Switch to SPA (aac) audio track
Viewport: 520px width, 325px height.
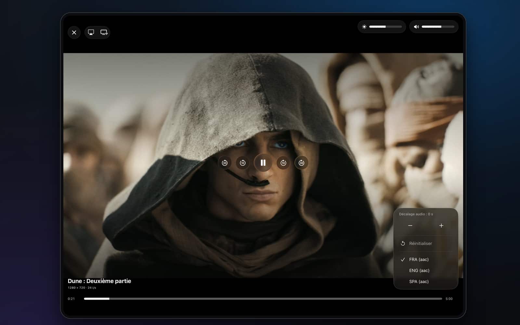(x=426, y=281)
